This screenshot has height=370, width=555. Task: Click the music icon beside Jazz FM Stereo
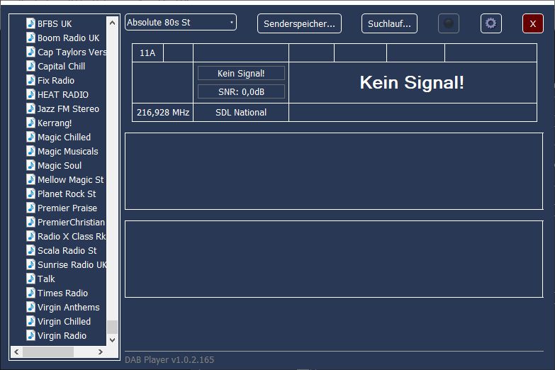(x=30, y=108)
